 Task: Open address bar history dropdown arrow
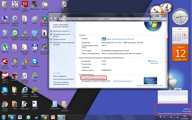click(x=145, y=19)
